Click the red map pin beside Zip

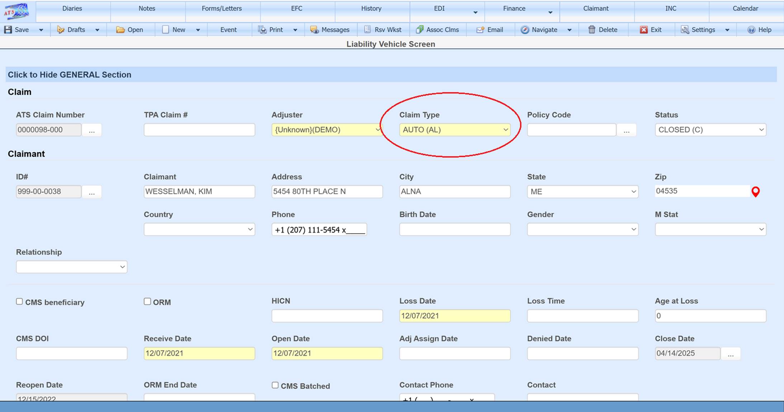tap(755, 192)
